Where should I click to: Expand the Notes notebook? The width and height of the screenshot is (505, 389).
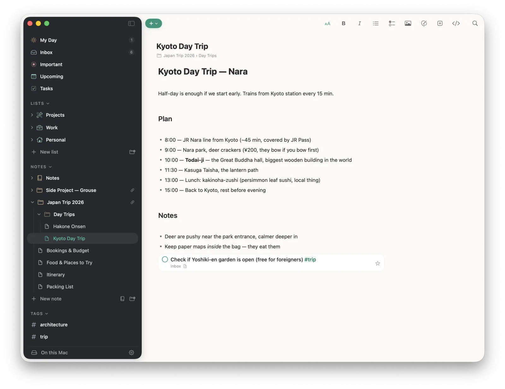32,178
